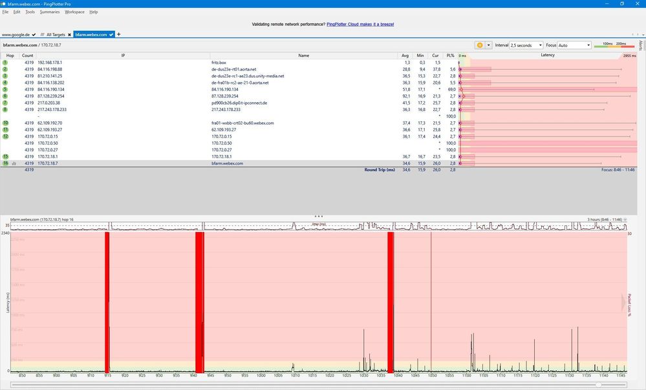Open the Summaries menu
The image size is (646, 390).
[x=50, y=12]
